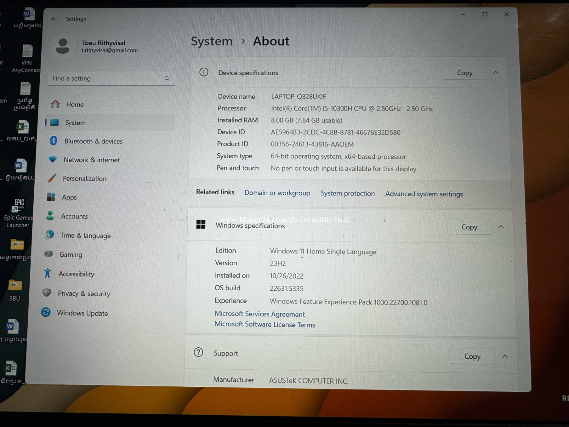
Task: Click System in the breadcrumb
Action: pos(212,41)
